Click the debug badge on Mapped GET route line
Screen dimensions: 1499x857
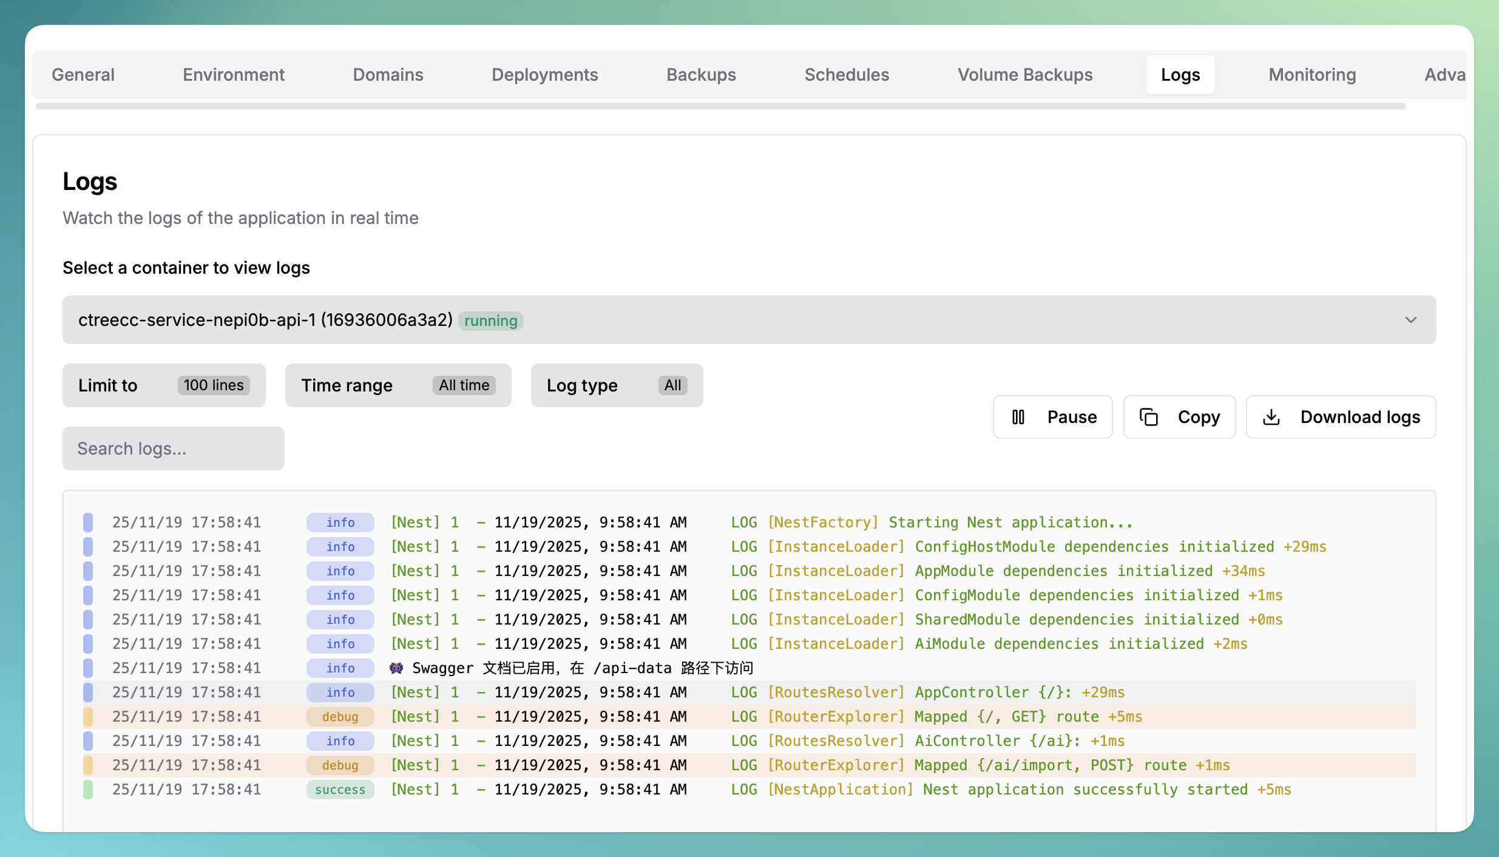pyautogui.click(x=340, y=717)
